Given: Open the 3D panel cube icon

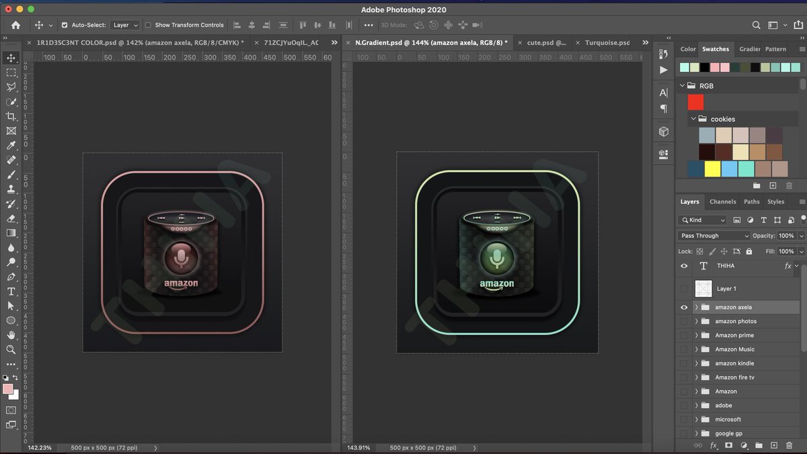Looking at the screenshot, I should click(664, 132).
